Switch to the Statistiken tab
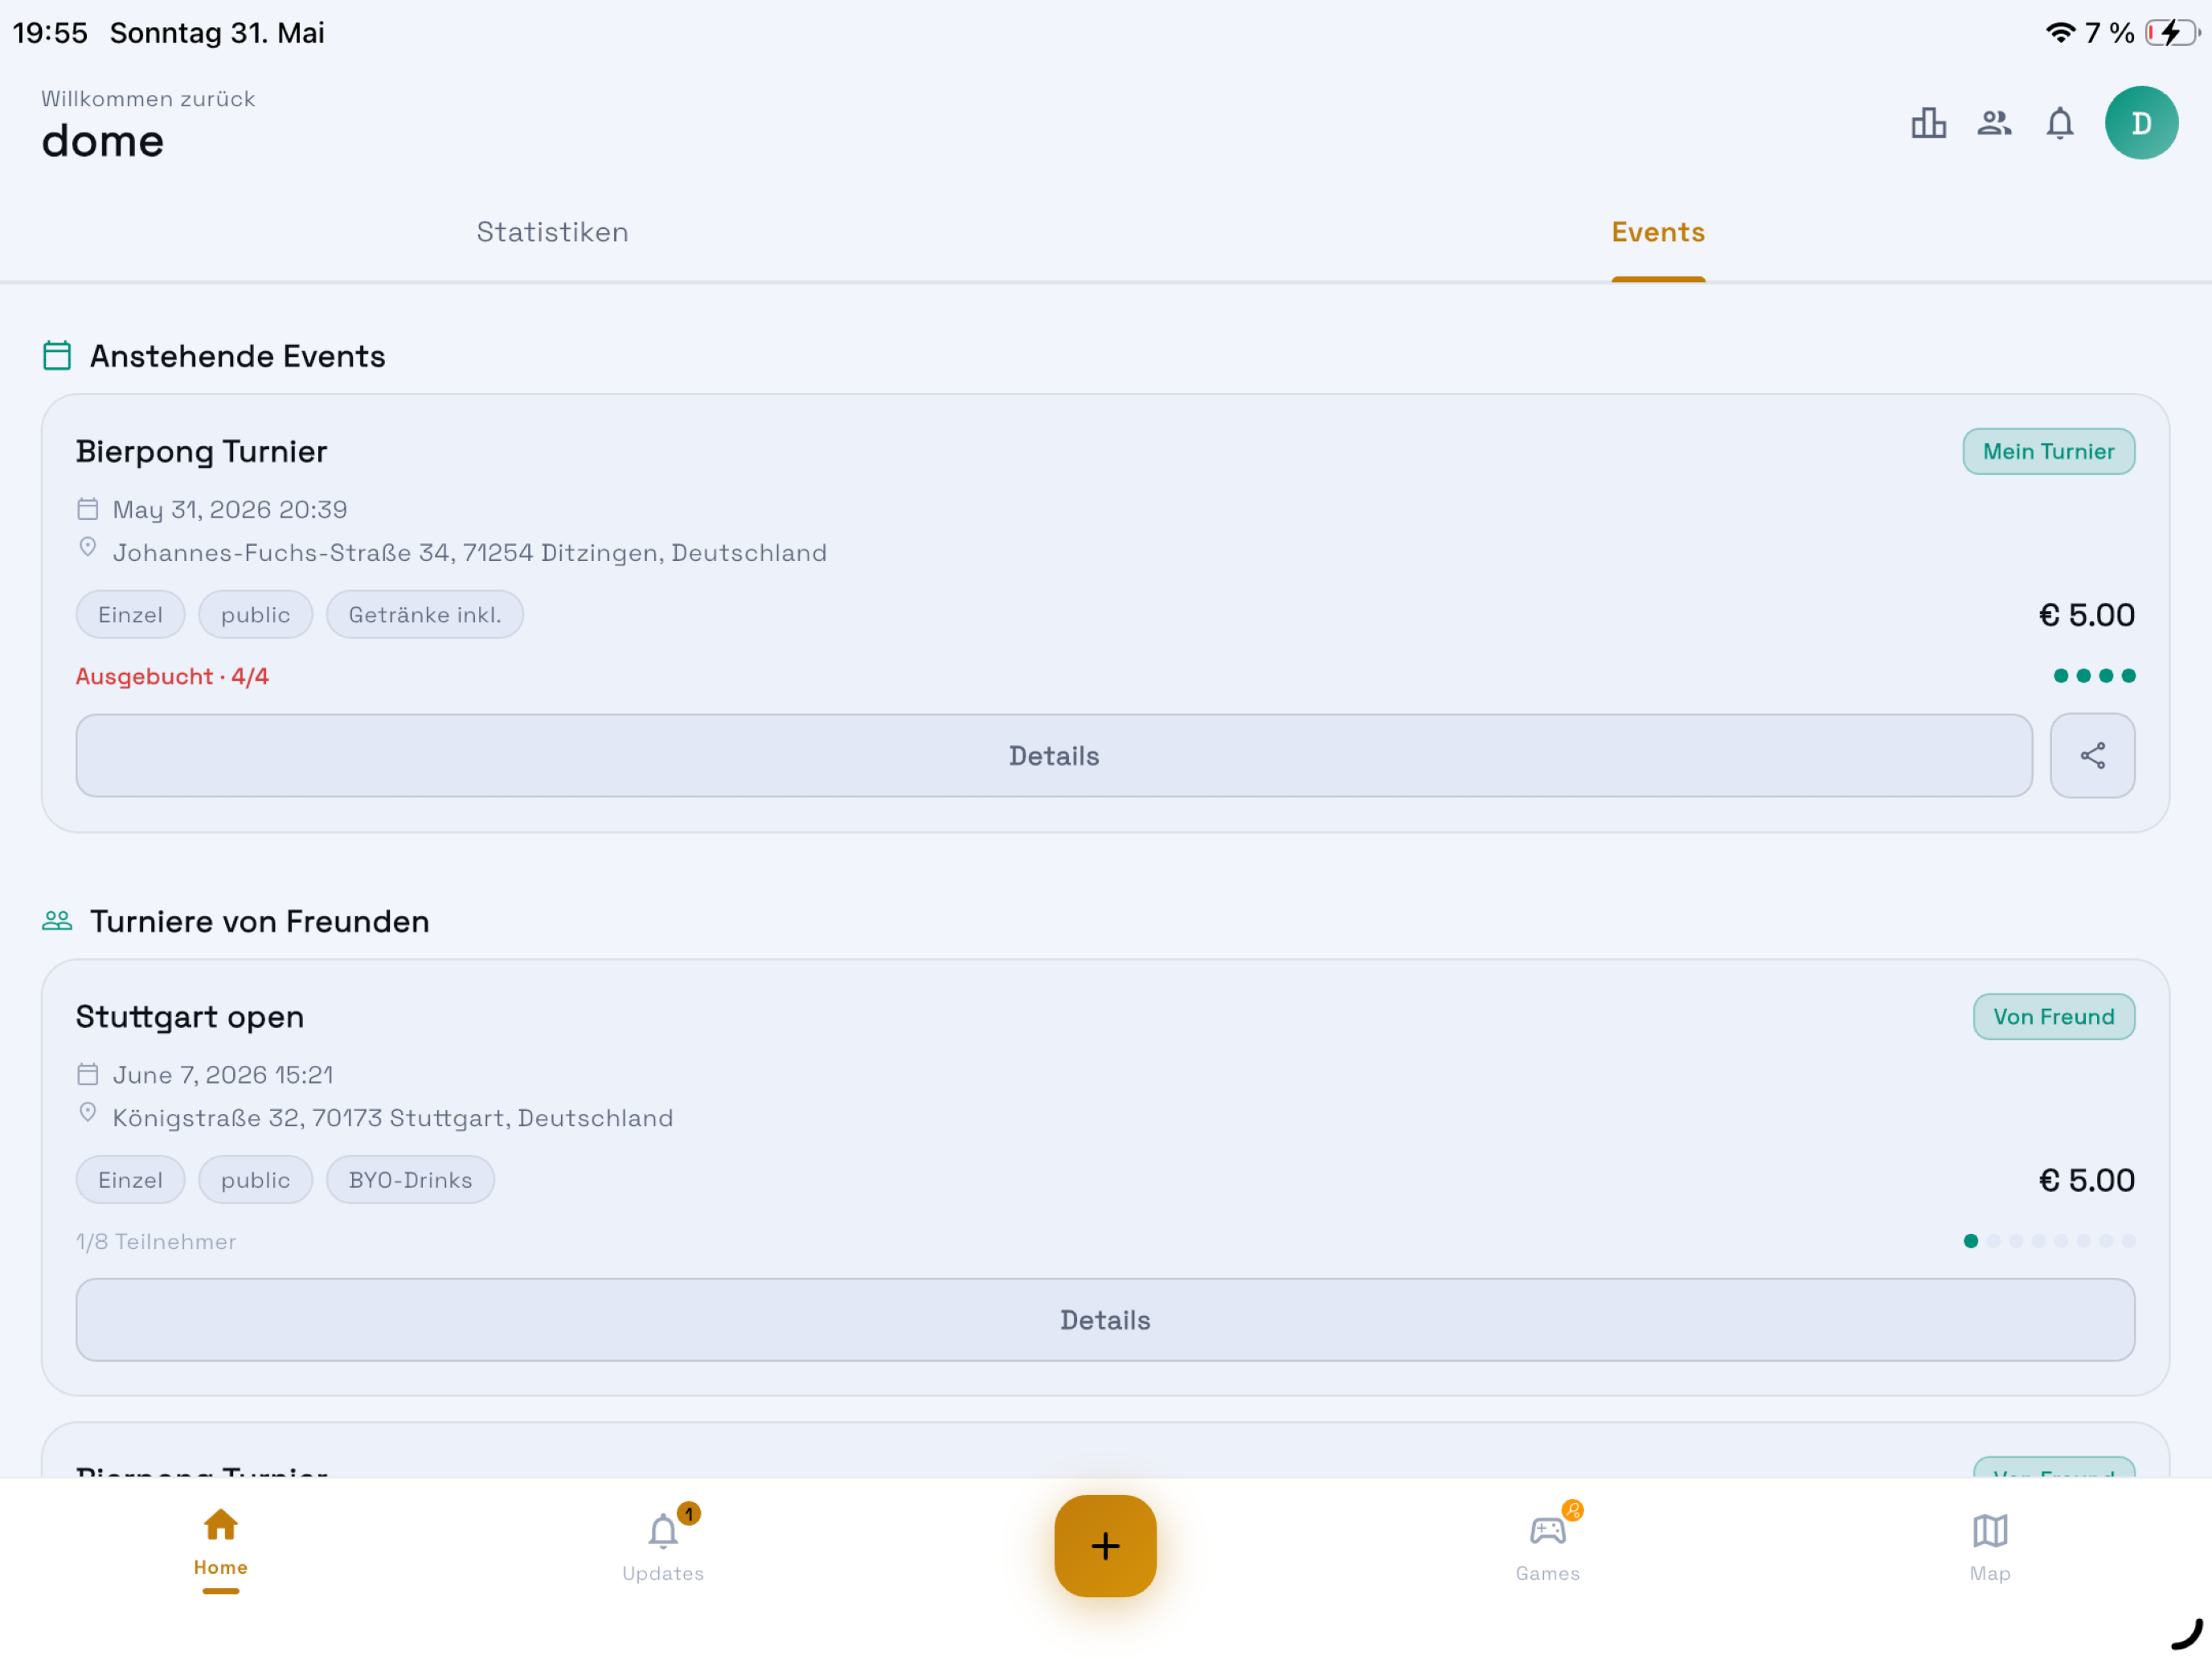 [x=552, y=232]
